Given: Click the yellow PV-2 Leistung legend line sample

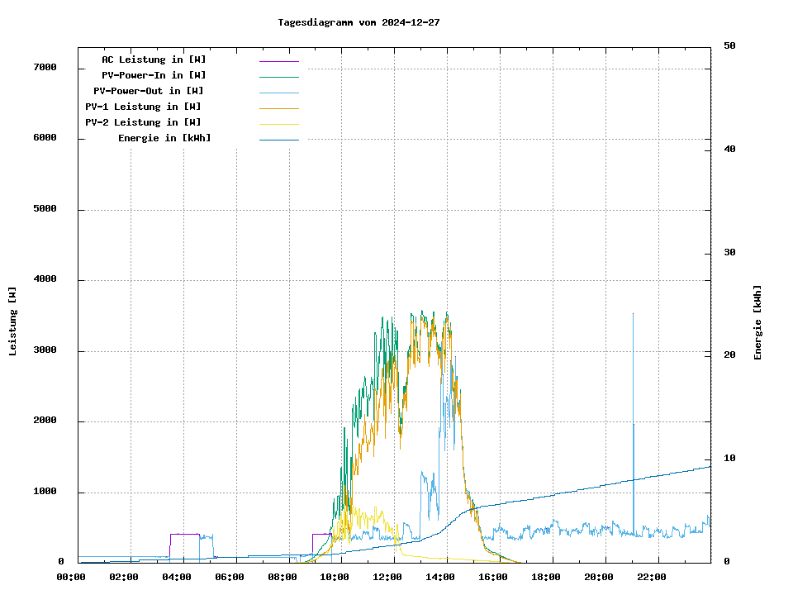Looking at the screenshot, I should pyautogui.click(x=278, y=124).
